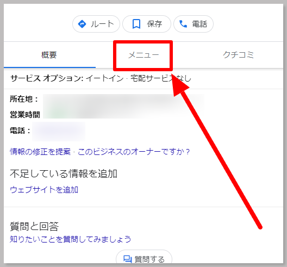
Task: Click the ルート directions diamond icon
Action: pyautogui.click(x=82, y=24)
